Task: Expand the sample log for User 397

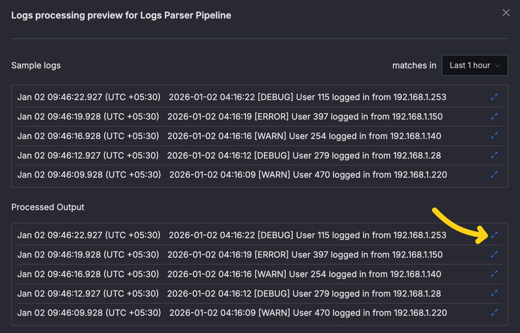Action: [494, 116]
